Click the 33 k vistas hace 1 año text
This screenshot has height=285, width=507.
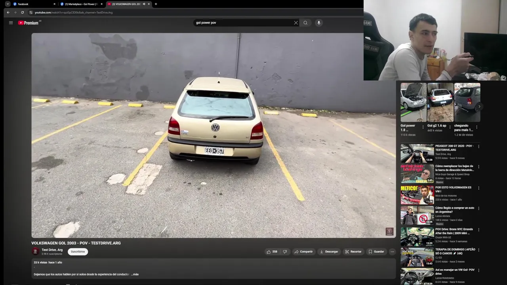click(x=48, y=262)
